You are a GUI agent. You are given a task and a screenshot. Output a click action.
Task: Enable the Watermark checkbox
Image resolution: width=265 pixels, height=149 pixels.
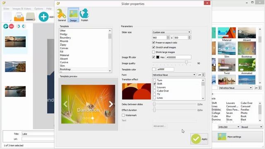coord(123,115)
